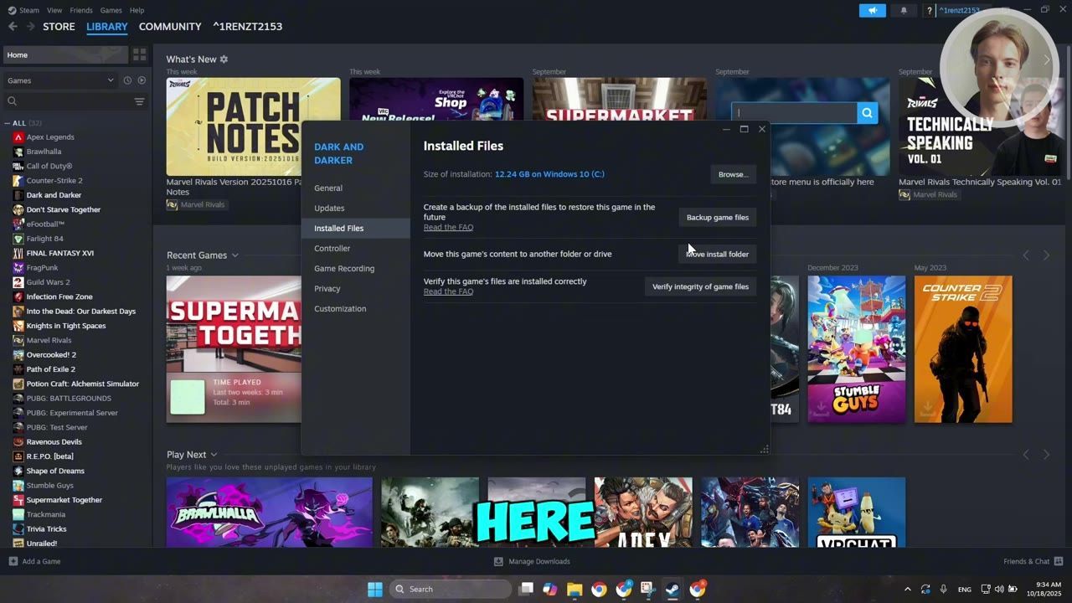
Task: Open the Help menu
Action: click(x=137, y=10)
